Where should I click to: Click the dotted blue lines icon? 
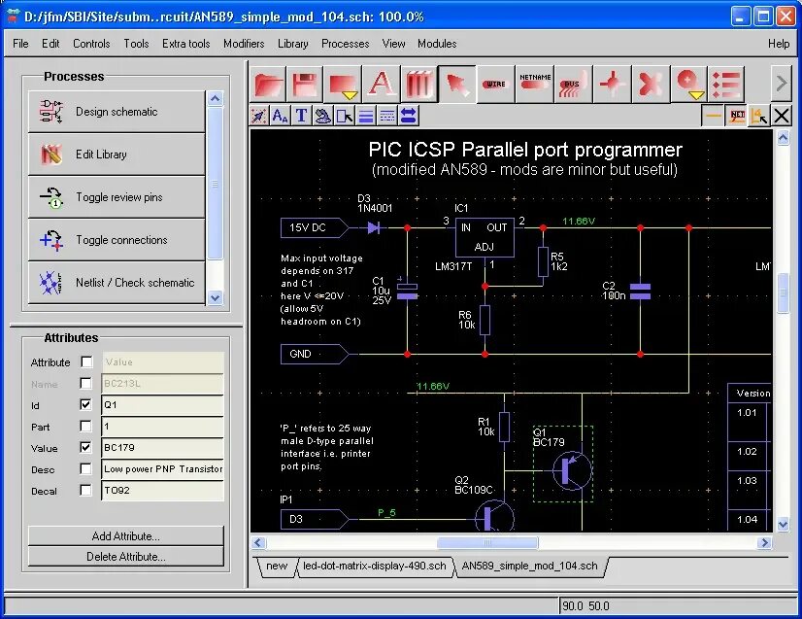pos(387,116)
